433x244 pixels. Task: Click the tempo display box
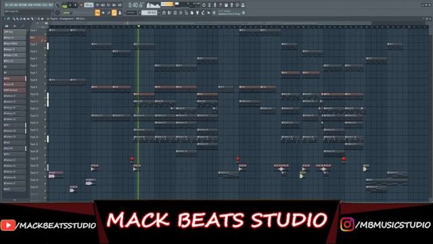click(89, 5)
